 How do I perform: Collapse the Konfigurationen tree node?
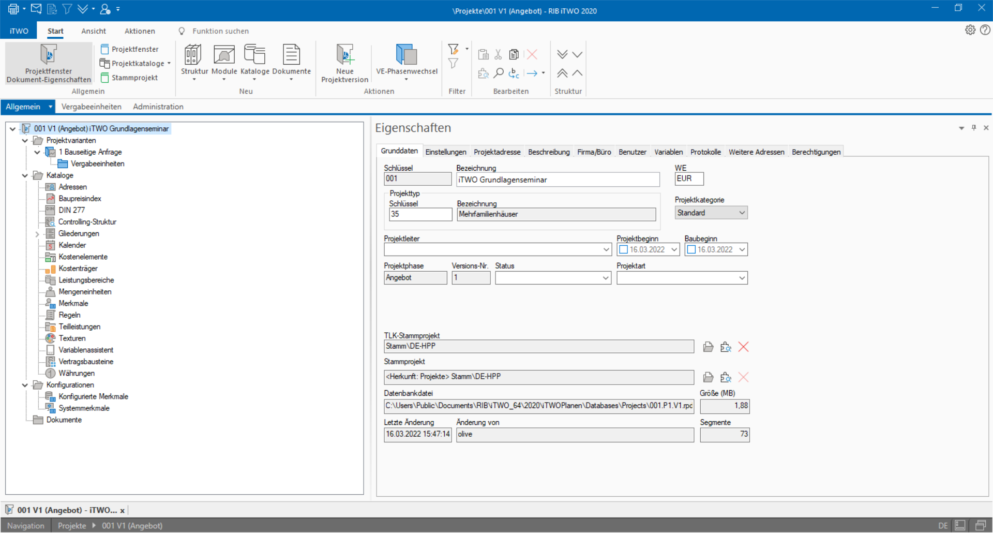coord(25,385)
